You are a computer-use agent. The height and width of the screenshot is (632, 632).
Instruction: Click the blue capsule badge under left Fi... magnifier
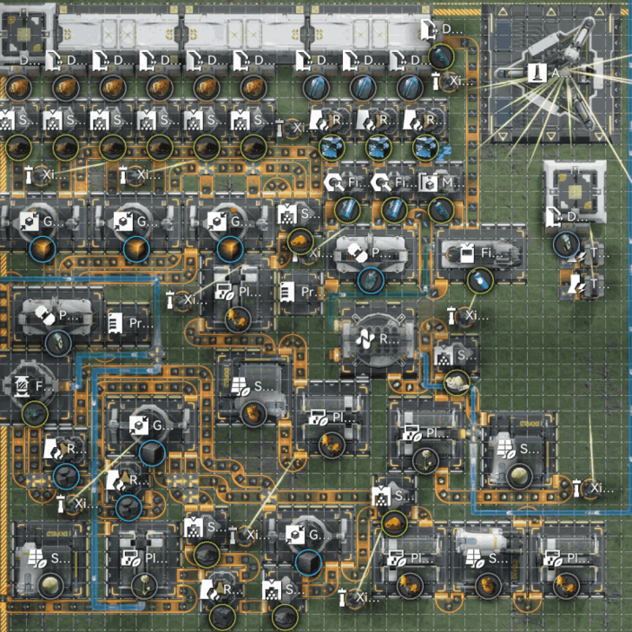(x=347, y=209)
